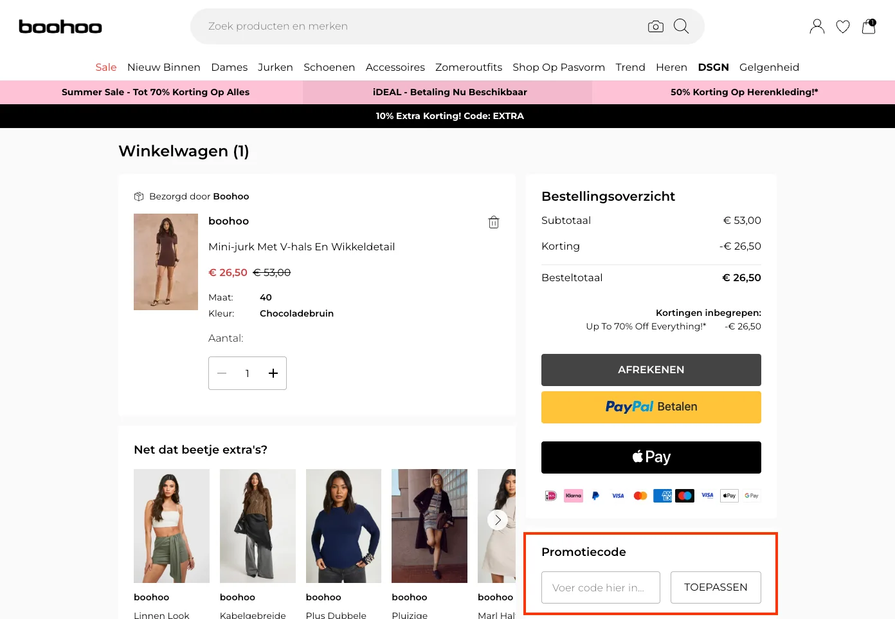The image size is (895, 619).
Task: Click the Summer Sale 70% banner
Action: point(156,92)
